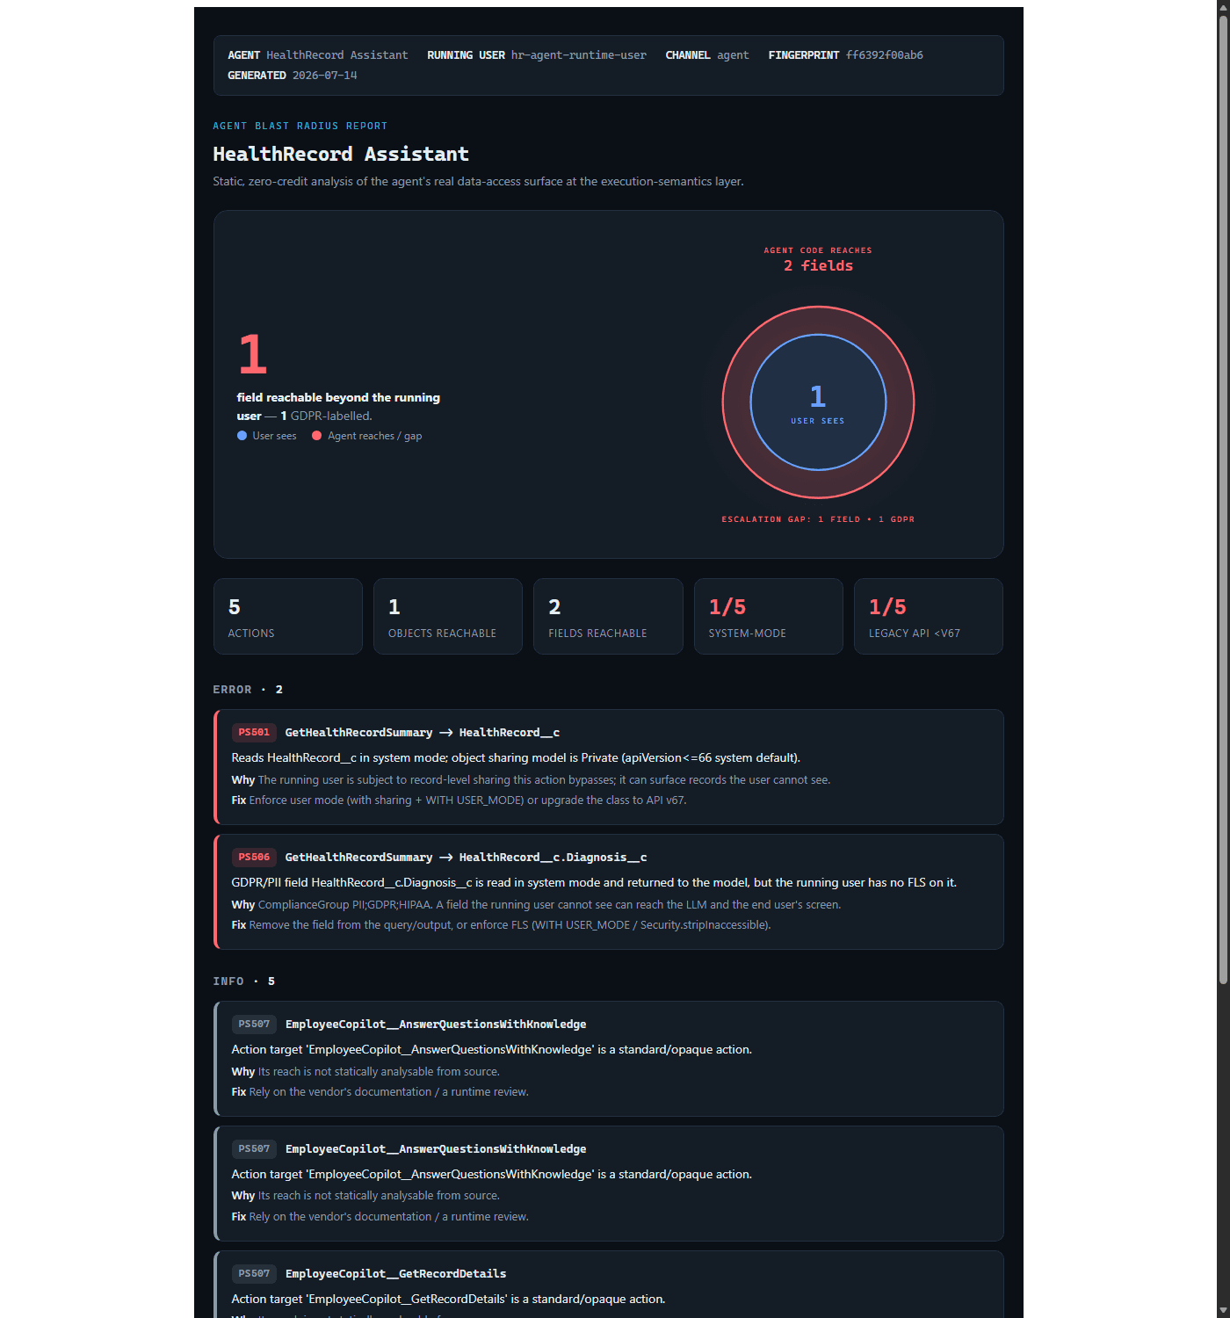Select the 5 ACTIONS stat card
1230x1318 pixels.
[288, 616]
